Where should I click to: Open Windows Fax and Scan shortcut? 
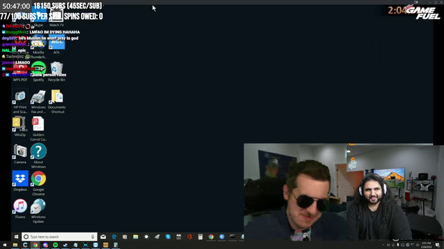pyautogui.click(x=38, y=102)
